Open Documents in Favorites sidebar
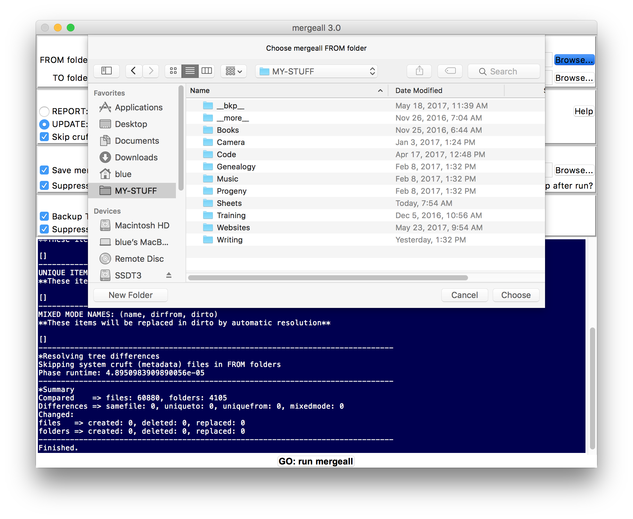Viewport: 633px width, 519px height. (132, 141)
